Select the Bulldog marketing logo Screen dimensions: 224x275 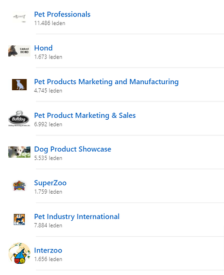[x=19, y=118]
